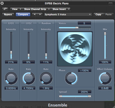Screen dimensions: 115x108
Task: Click the LFO2 intensity 9% value field
Action: (x=28, y=62)
